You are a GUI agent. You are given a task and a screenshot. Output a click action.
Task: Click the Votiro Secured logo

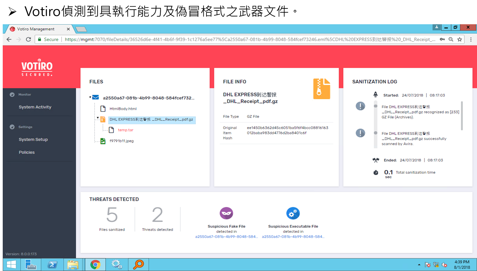37,67
